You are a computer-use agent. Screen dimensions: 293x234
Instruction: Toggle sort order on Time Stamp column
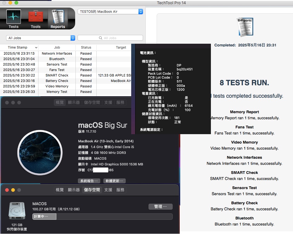[19, 48]
